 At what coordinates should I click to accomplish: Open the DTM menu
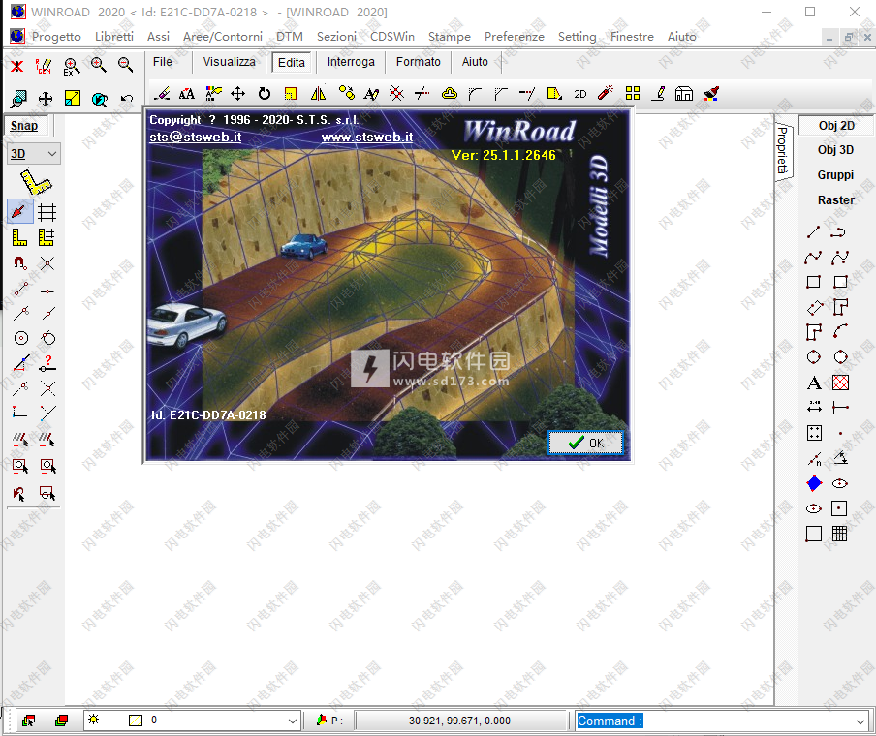pos(290,36)
